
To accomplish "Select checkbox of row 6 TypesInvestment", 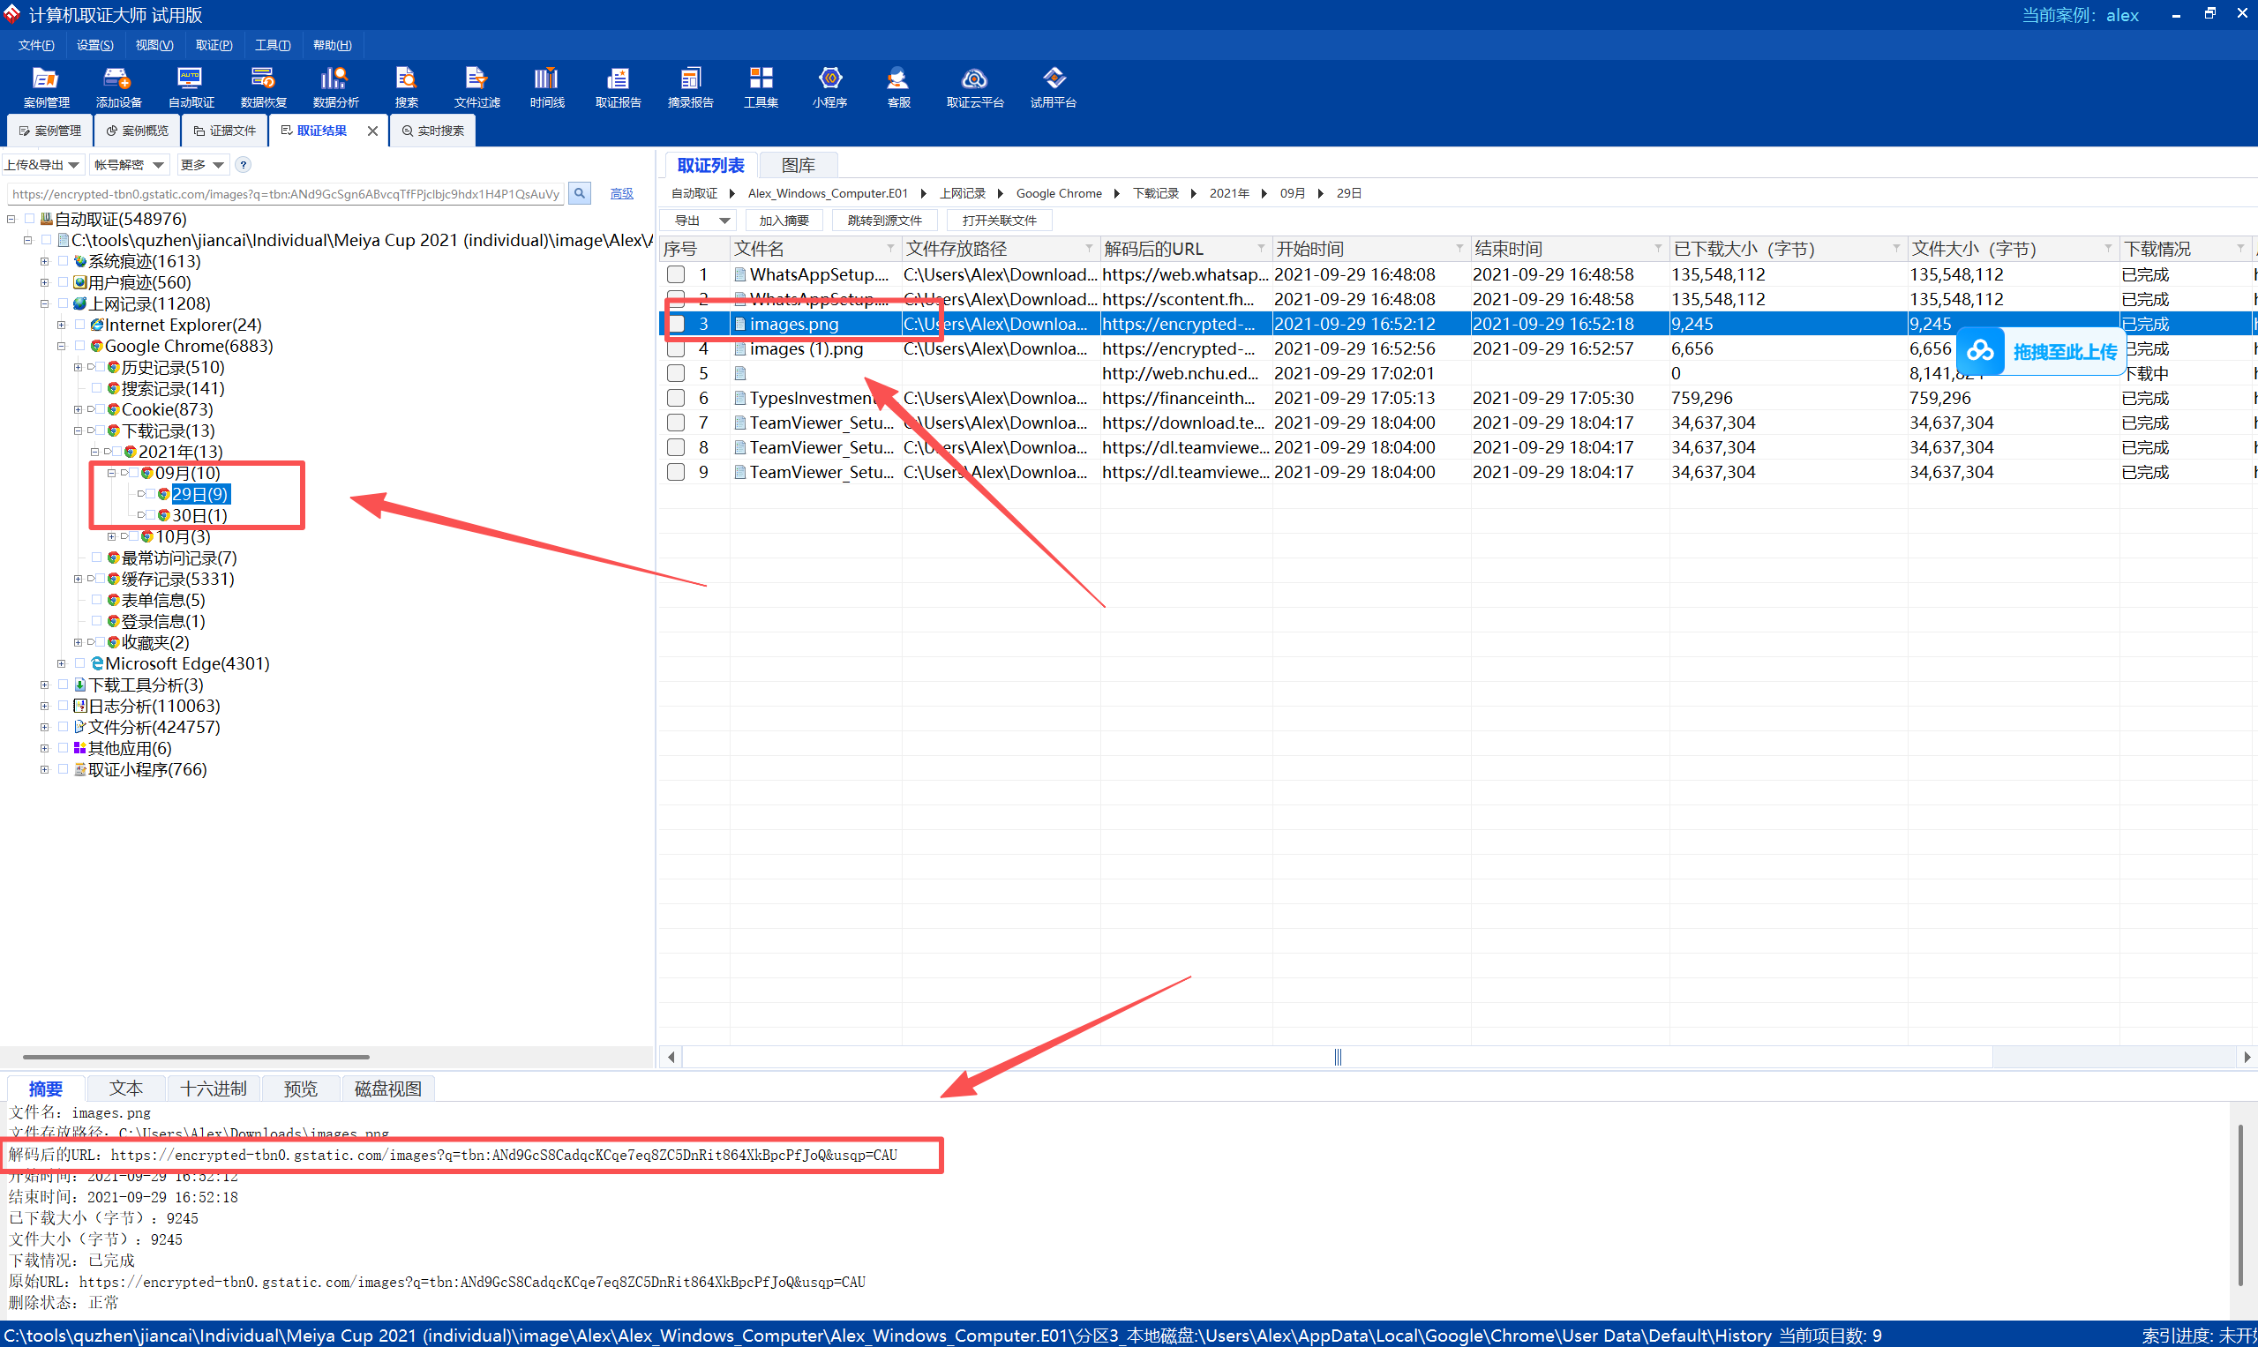I will point(676,398).
